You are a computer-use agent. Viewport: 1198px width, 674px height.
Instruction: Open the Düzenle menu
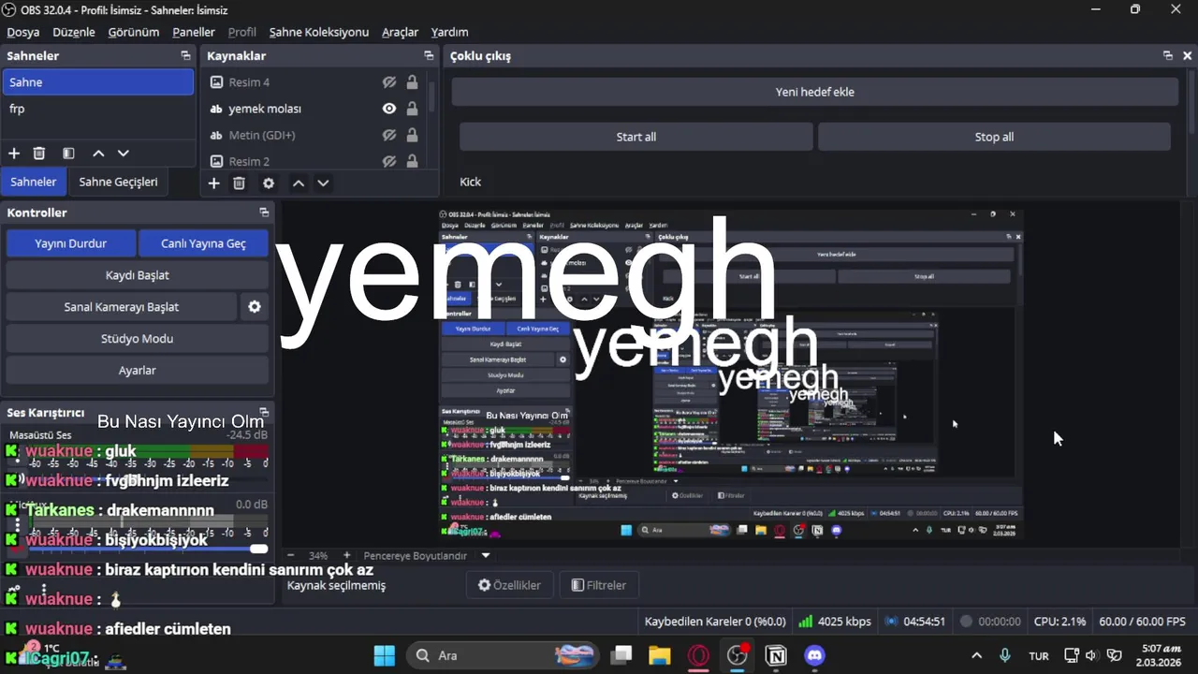click(74, 32)
